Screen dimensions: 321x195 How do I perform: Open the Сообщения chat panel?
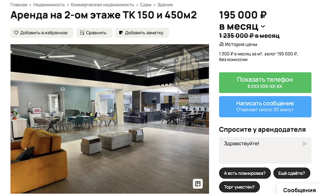click(299, 190)
